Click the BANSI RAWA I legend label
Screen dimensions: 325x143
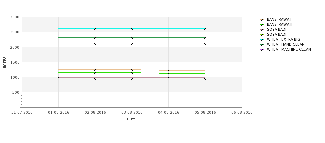(x=279, y=19)
